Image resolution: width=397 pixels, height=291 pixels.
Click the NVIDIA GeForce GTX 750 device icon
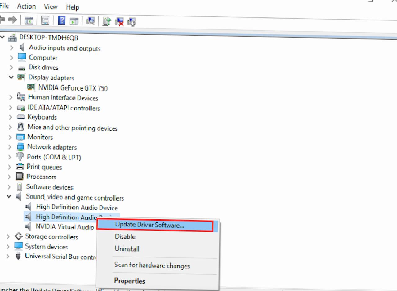coord(31,87)
